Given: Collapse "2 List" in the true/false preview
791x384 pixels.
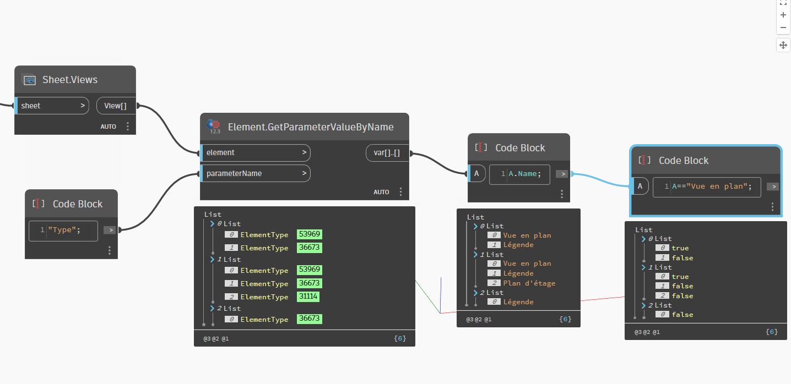Looking at the screenshot, I should [x=643, y=305].
